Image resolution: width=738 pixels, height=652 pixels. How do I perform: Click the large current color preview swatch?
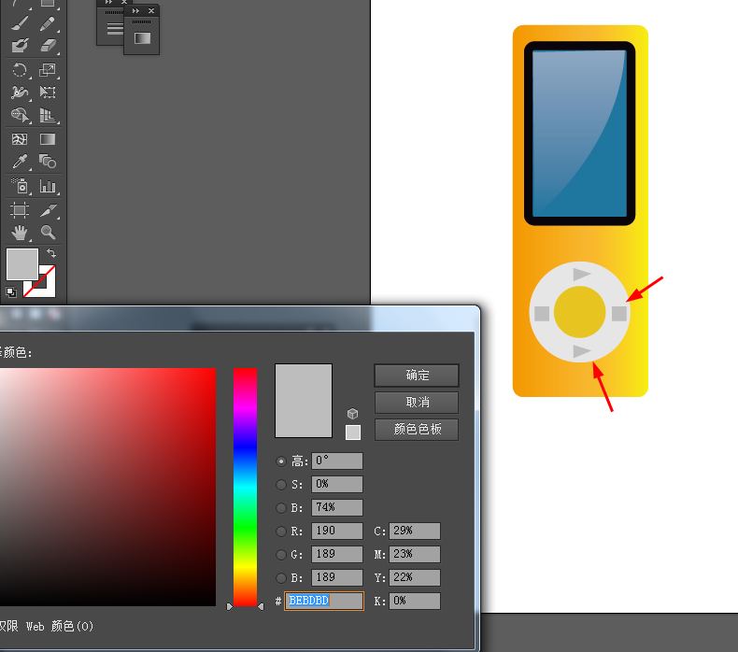coord(304,401)
